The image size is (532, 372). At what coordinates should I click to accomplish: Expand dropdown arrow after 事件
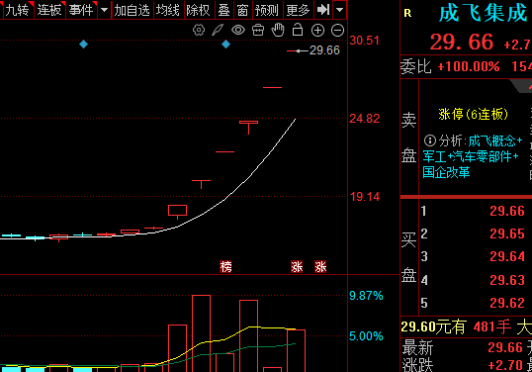[105, 10]
